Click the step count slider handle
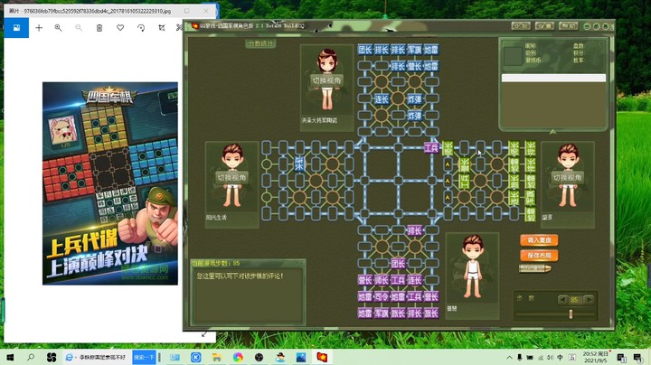Screen dimensions: 651x365 click(571, 314)
